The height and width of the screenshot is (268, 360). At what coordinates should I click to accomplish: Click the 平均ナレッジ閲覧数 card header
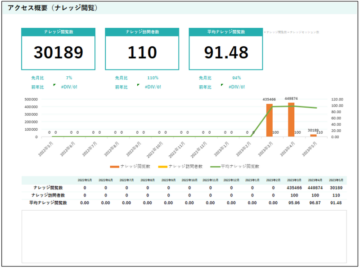(226, 32)
